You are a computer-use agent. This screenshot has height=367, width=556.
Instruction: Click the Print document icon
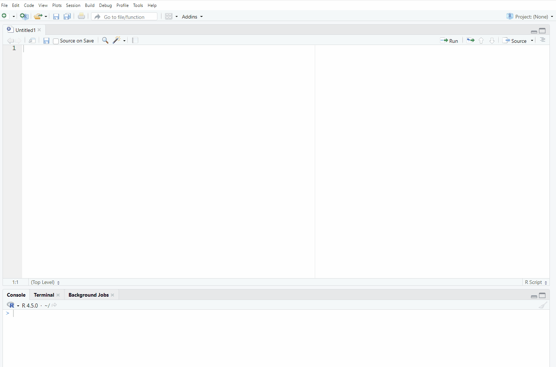pos(81,16)
